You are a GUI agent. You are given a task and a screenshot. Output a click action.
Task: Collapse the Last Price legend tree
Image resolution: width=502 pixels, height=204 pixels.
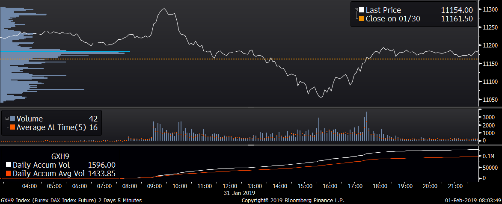click(x=356, y=10)
